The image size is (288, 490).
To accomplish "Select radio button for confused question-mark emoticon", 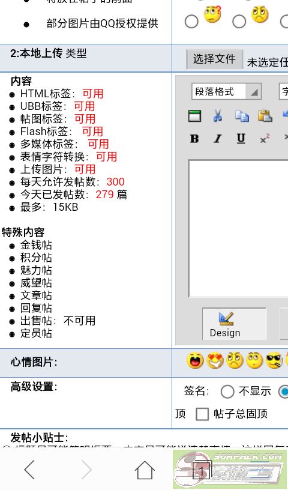I will point(191,22).
